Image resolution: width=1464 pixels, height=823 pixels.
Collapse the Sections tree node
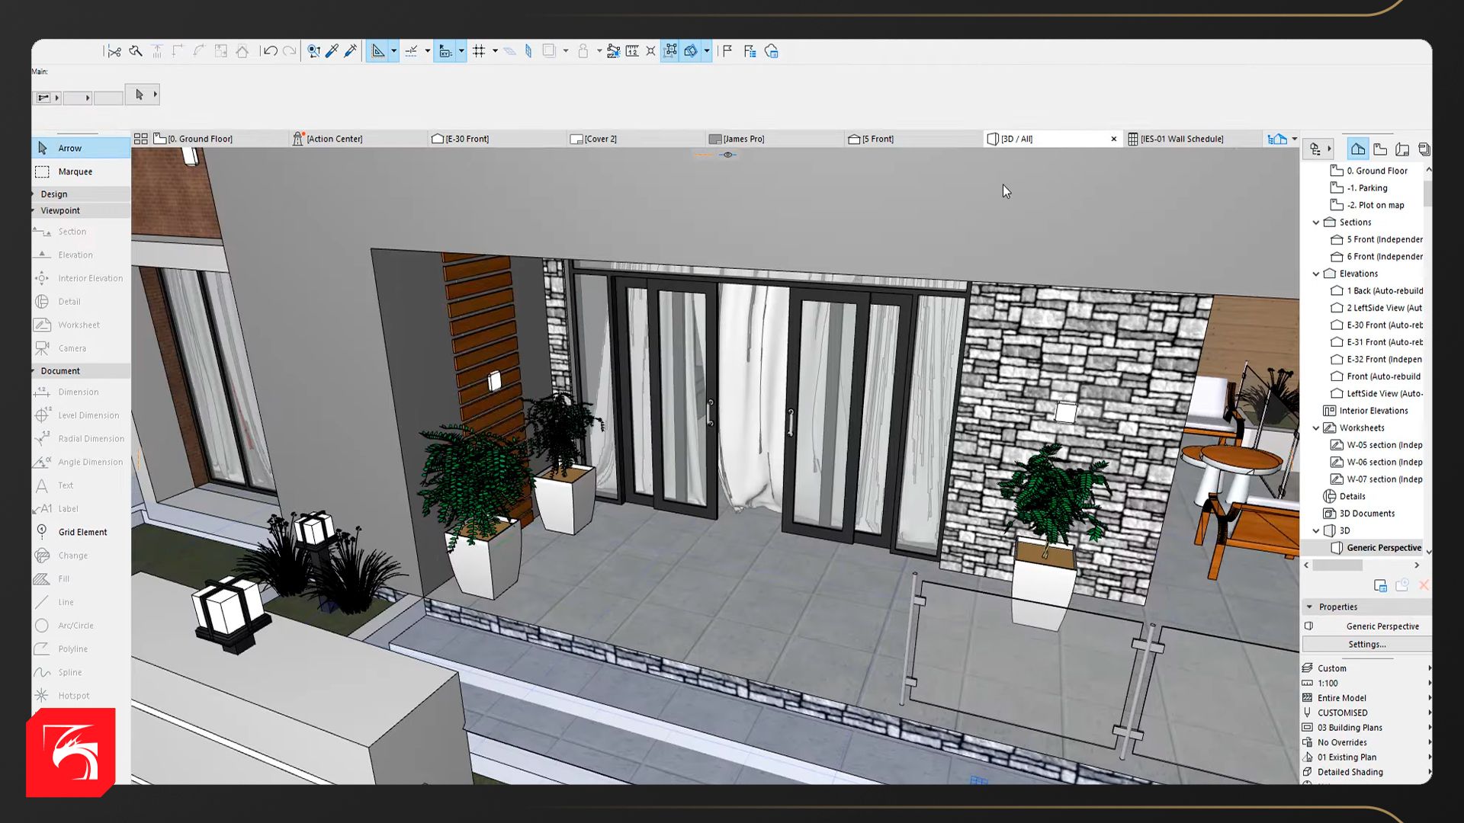coord(1316,223)
